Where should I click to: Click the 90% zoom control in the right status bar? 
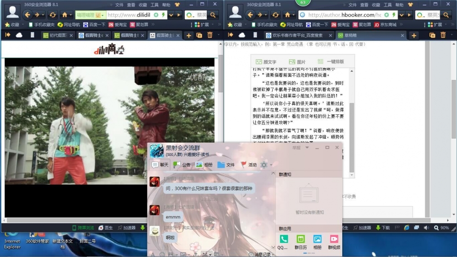click(x=441, y=228)
